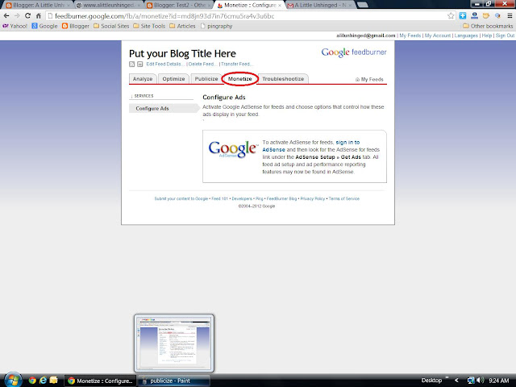Click the sign in to AdSense link
The width and height of the screenshot is (516, 387).
(x=311, y=146)
